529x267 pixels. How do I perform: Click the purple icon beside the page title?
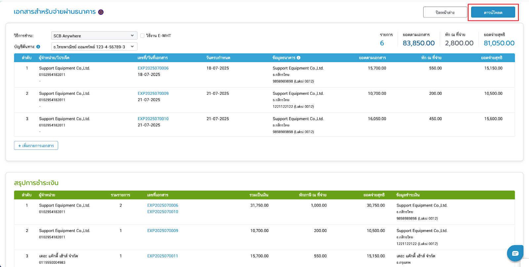[x=101, y=12]
